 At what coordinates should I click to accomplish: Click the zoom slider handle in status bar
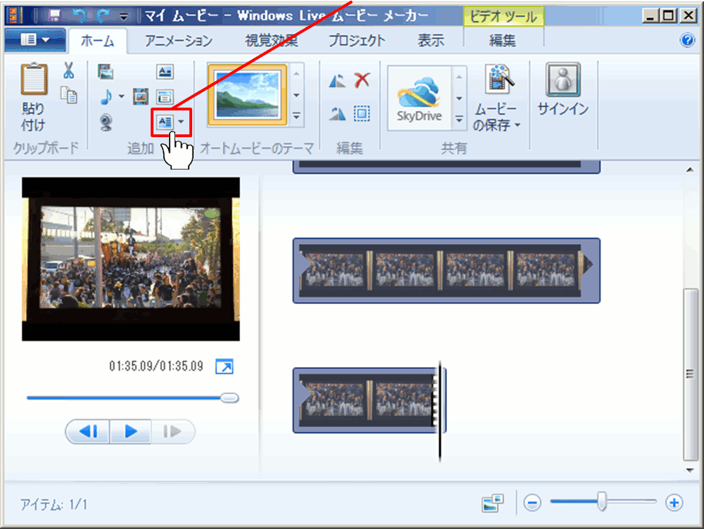point(602,502)
